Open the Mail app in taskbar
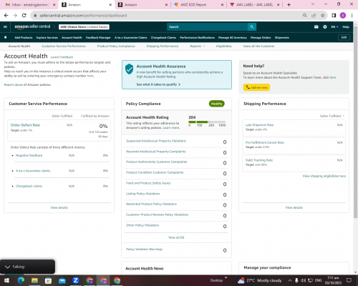Viewport: 358px width, 286px height. [62, 280]
